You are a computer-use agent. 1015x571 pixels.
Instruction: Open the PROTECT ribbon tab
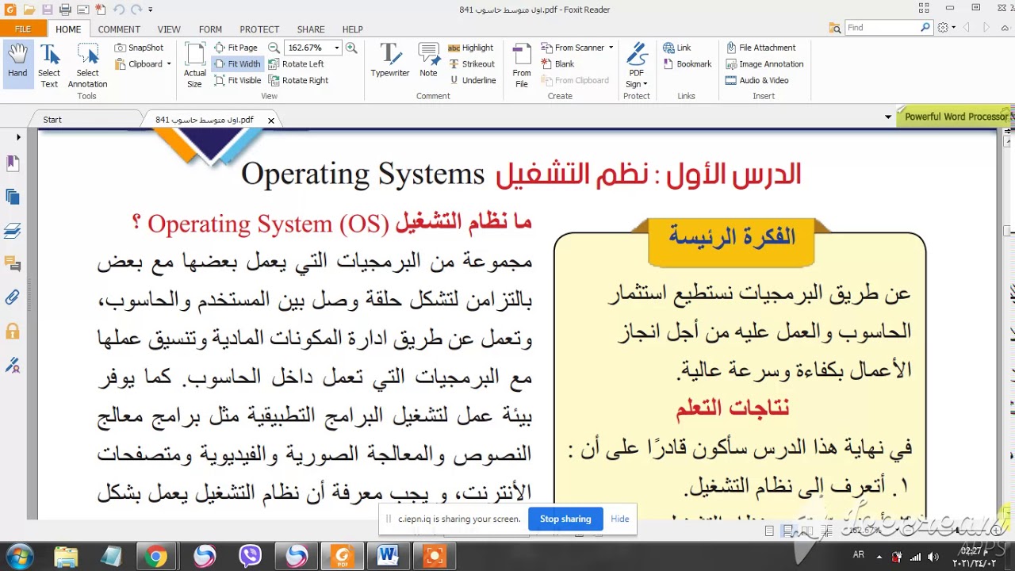click(259, 29)
